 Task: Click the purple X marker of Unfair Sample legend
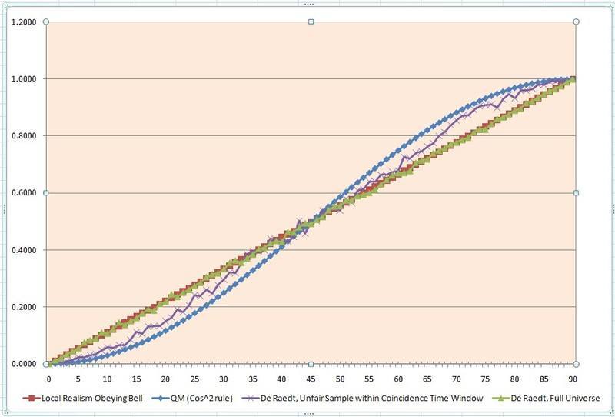(x=251, y=399)
